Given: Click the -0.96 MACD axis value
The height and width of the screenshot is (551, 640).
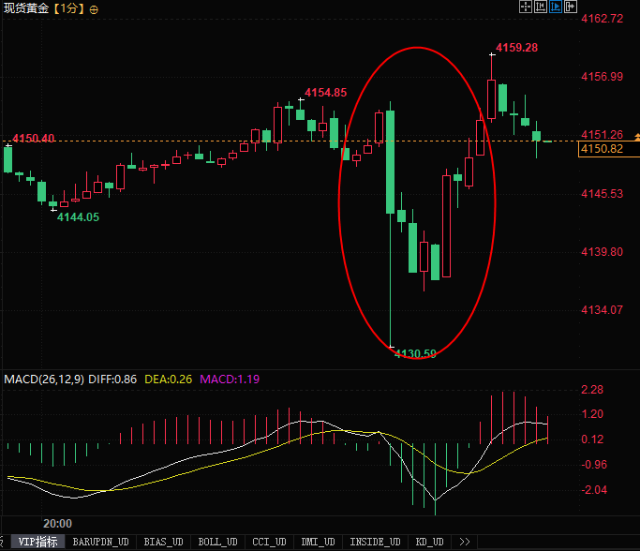Looking at the screenshot, I should coord(594,465).
